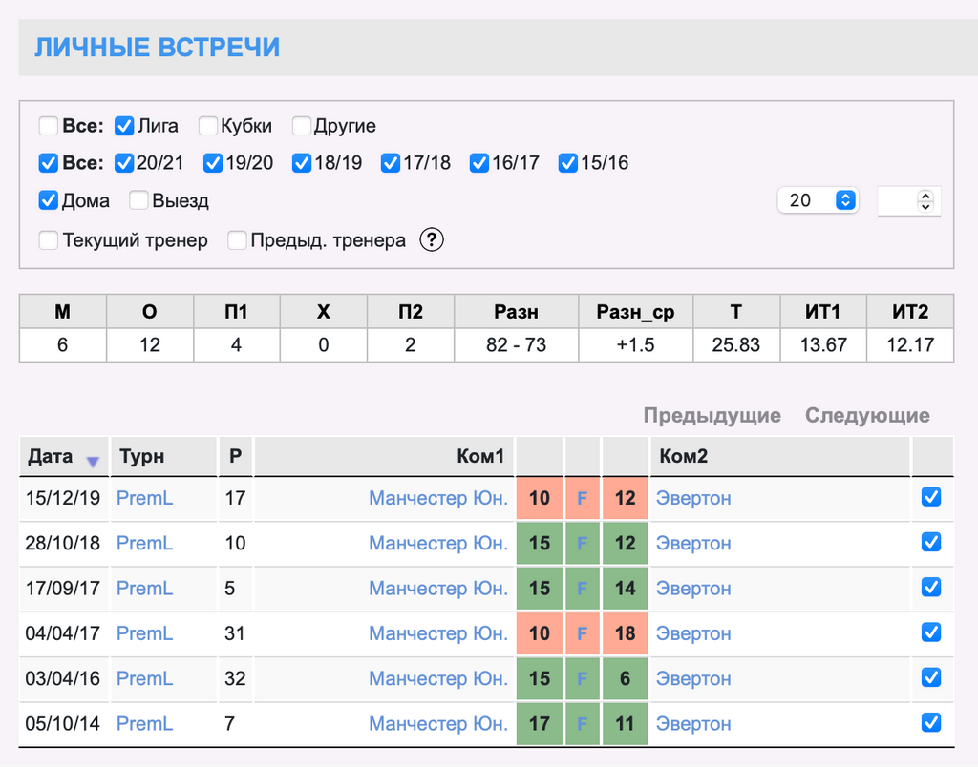Click F match details for 28/10/18
This screenshot has width=978, height=767.
tap(583, 544)
